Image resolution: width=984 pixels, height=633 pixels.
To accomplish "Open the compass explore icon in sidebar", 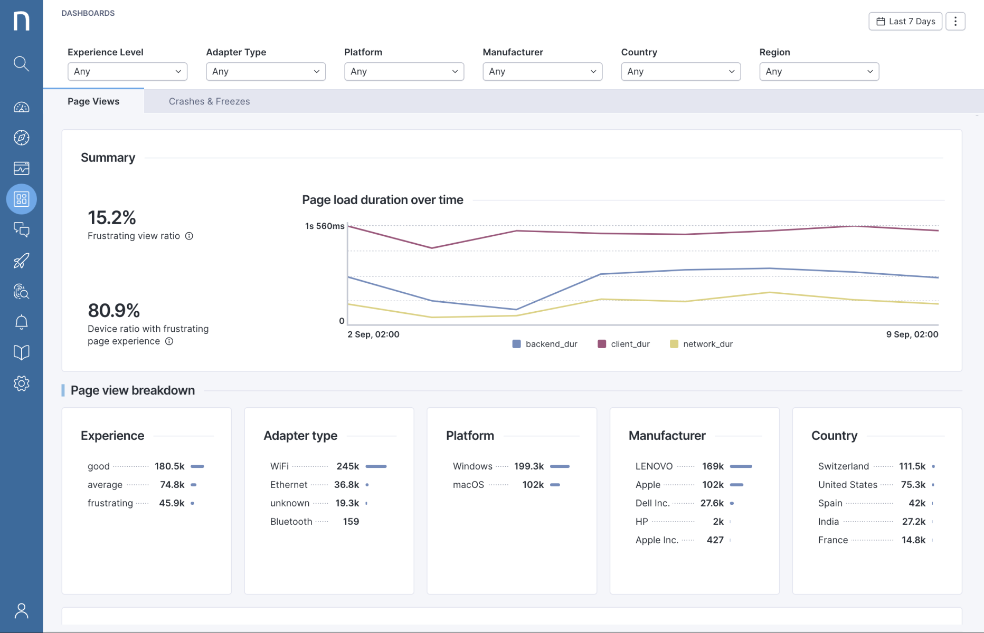I will 21,138.
